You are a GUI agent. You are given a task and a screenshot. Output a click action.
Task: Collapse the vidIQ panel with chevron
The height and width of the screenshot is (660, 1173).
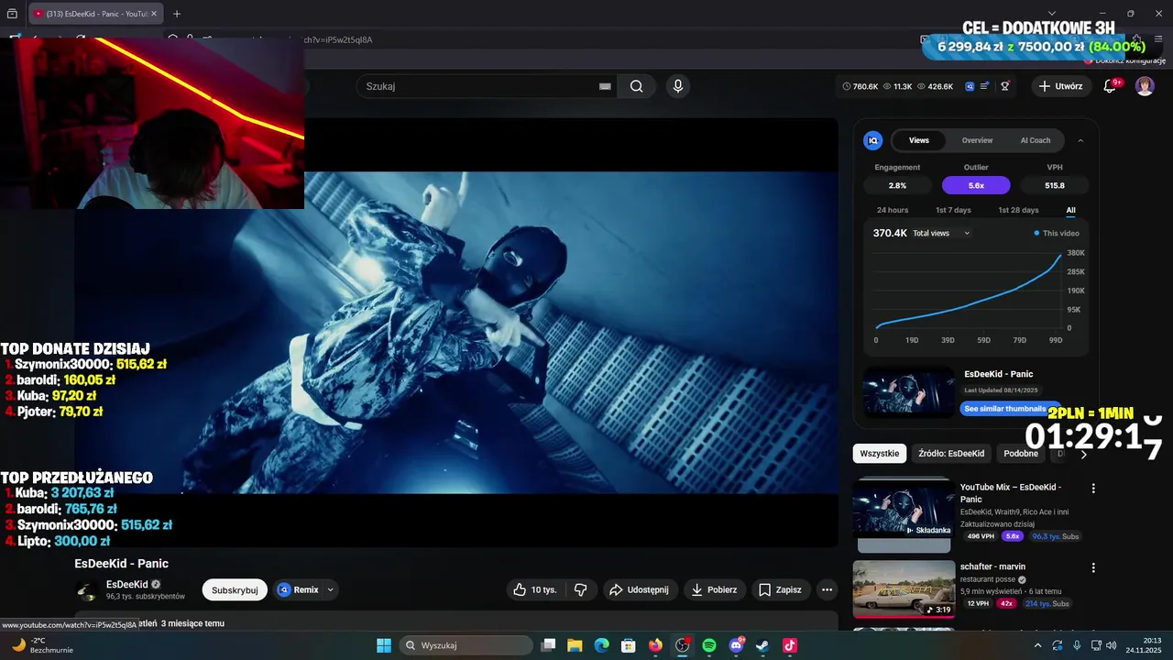tap(1080, 140)
